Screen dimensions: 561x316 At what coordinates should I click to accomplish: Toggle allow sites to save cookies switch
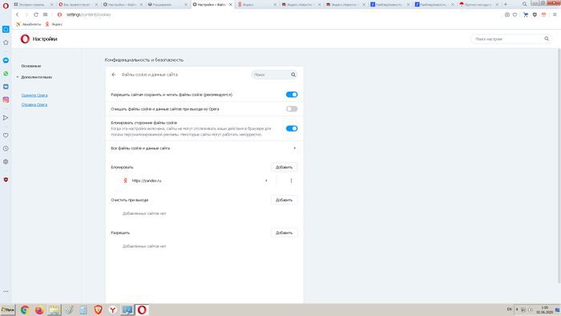tap(292, 95)
